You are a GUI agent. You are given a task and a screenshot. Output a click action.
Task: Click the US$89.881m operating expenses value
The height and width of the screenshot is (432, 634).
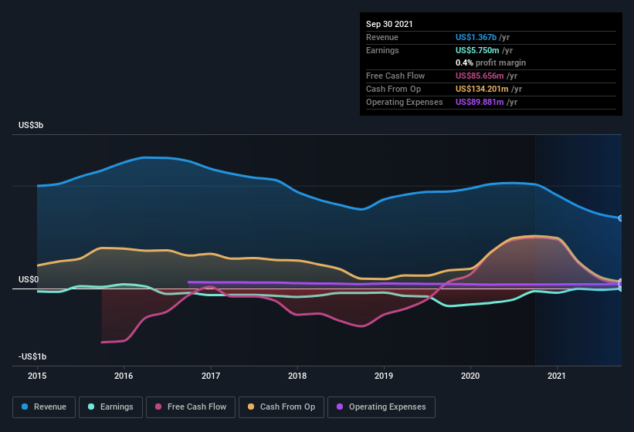click(x=480, y=102)
